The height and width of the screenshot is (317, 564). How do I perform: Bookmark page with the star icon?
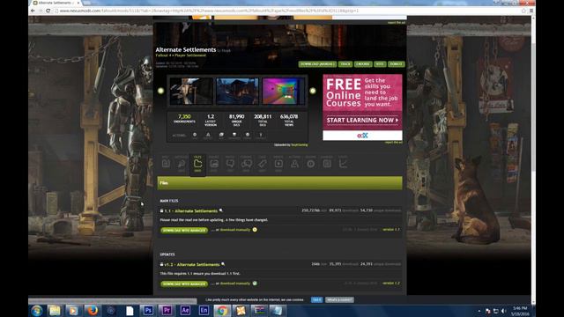[x=523, y=11]
